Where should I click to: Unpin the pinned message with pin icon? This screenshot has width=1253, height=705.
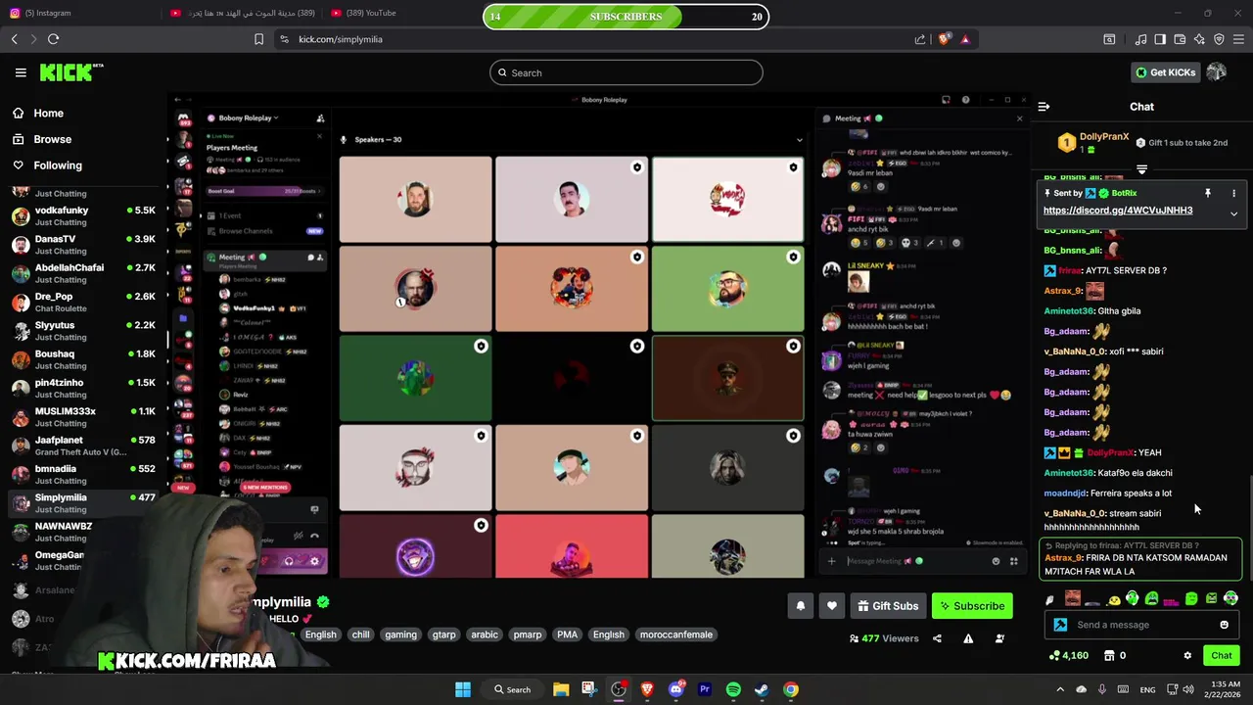[x=1208, y=193]
